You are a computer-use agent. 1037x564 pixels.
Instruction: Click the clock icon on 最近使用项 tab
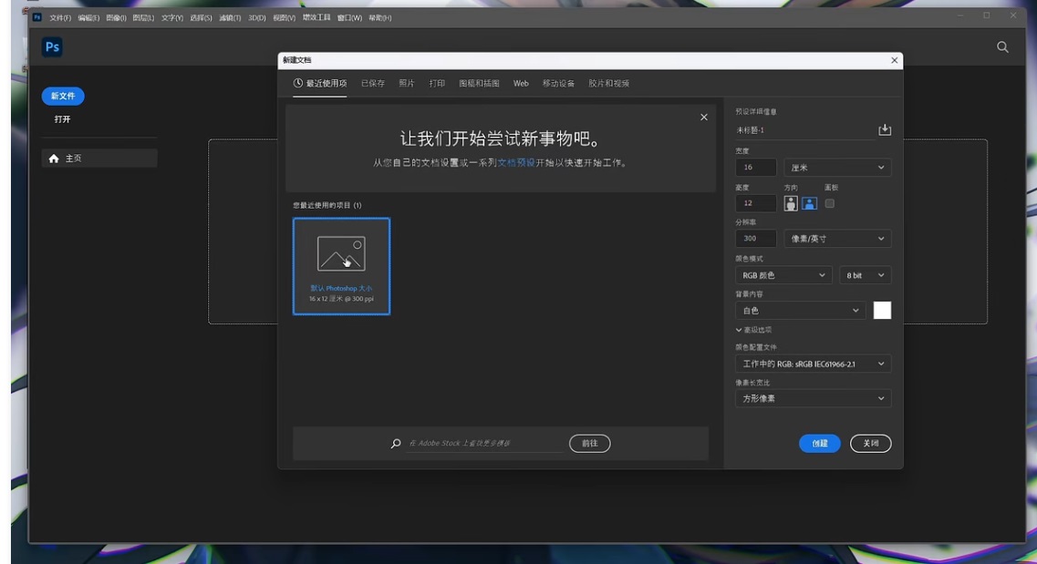pyautogui.click(x=297, y=83)
